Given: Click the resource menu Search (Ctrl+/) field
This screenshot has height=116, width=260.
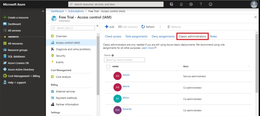Looking at the screenshot, I should [73, 28].
